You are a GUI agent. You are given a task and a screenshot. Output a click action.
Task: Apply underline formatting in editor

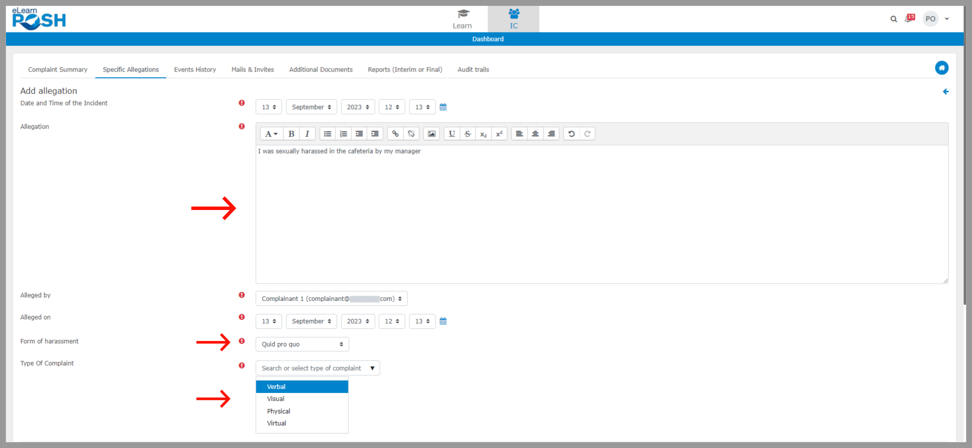(x=451, y=134)
